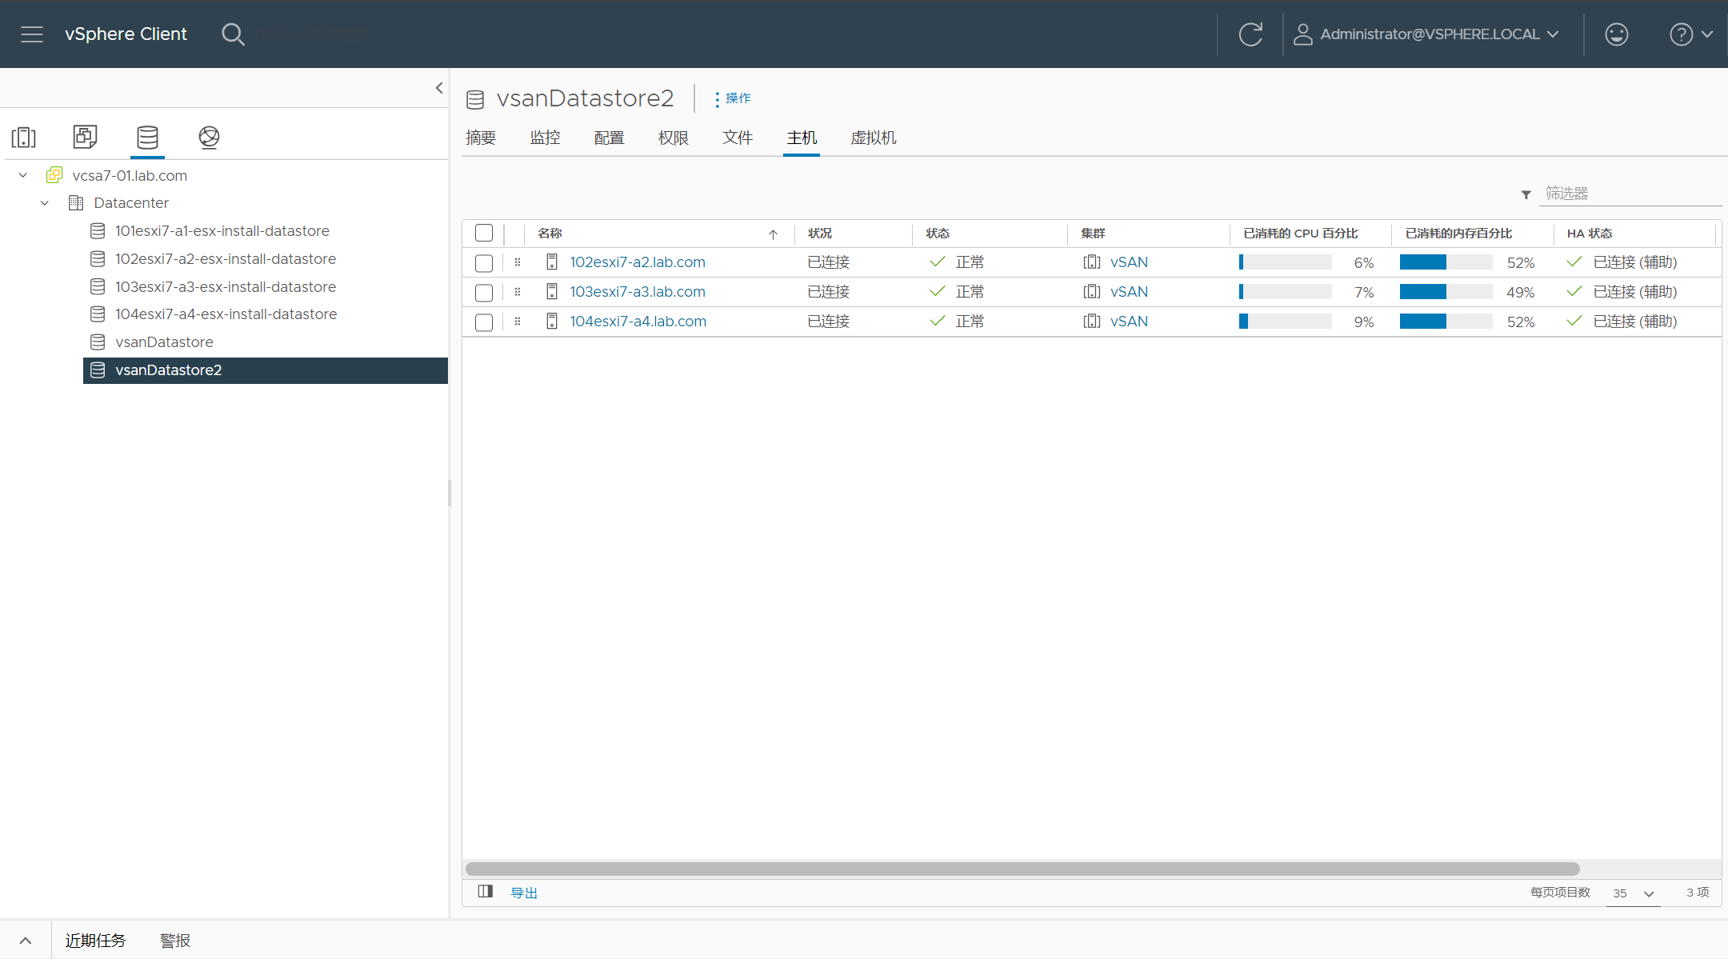
Task: Select vcsa7-01.lab.com in inventory tree
Action: (x=130, y=175)
